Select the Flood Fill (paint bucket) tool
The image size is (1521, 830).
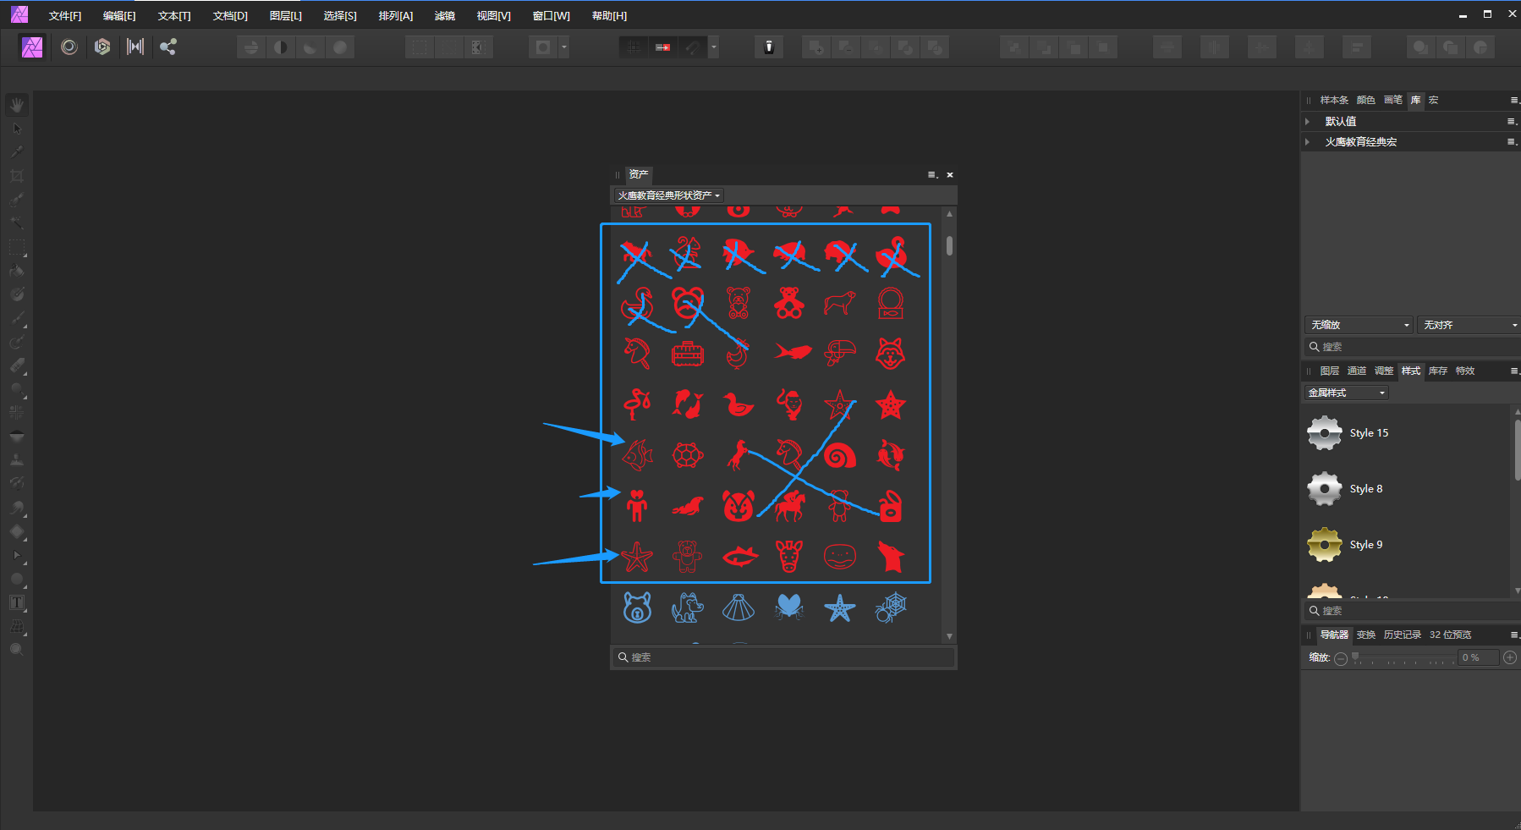coord(17,271)
